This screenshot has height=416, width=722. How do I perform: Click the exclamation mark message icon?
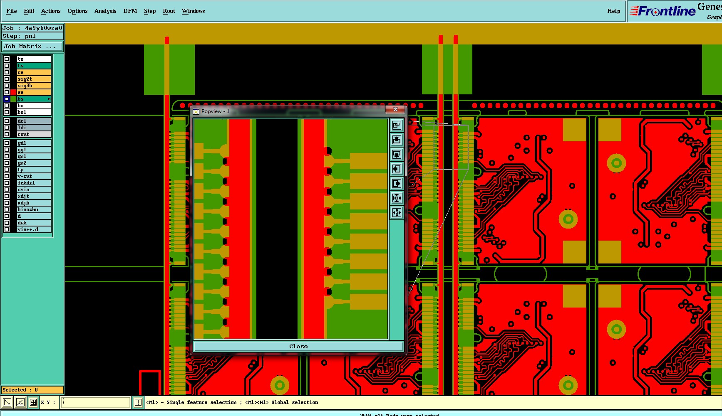coord(138,402)
